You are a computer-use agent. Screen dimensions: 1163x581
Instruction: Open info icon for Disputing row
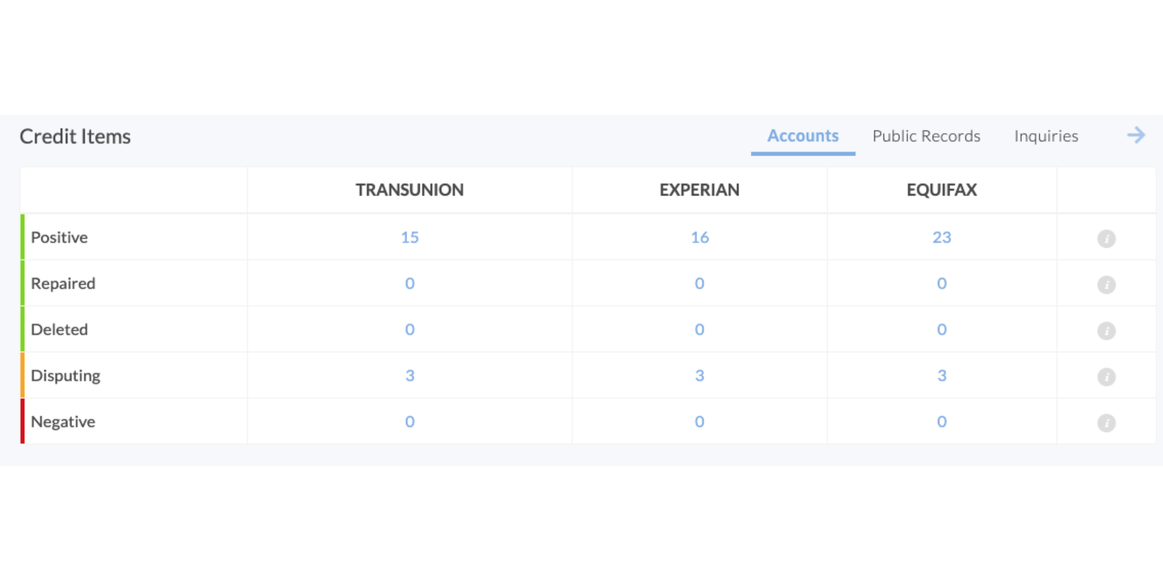tap(1106, 376)
